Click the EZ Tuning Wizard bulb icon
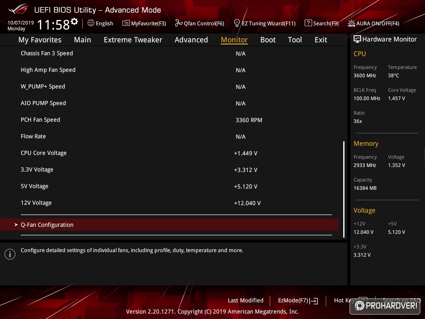The height and width of the screenshot is (319, 425). (x=237, y=23)
